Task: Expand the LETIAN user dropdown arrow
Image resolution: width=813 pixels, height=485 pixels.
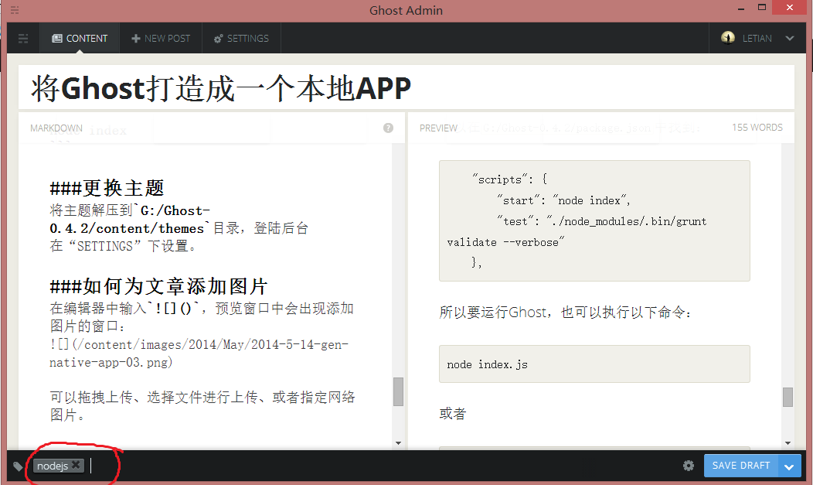Action: 790,39
